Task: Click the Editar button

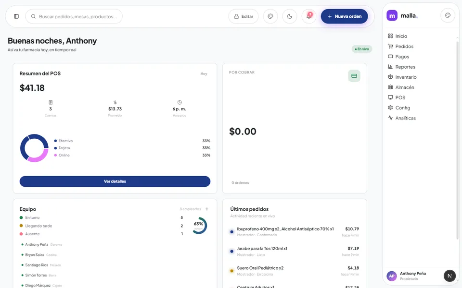Action: [x=244, y=16]
